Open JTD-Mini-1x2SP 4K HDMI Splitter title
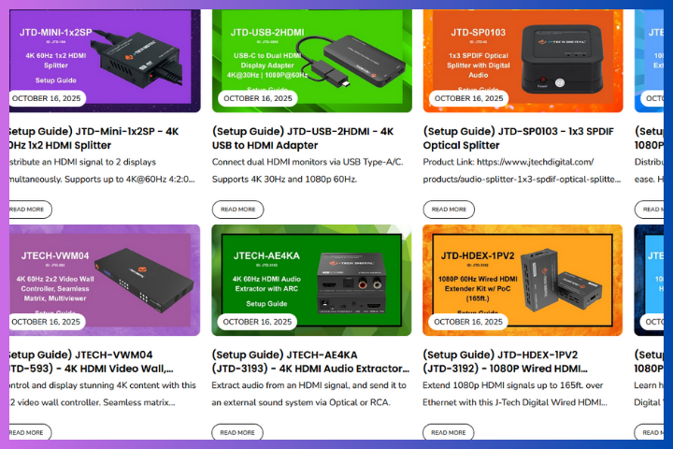This screenshot has height=449, width=673. point(94,138)
